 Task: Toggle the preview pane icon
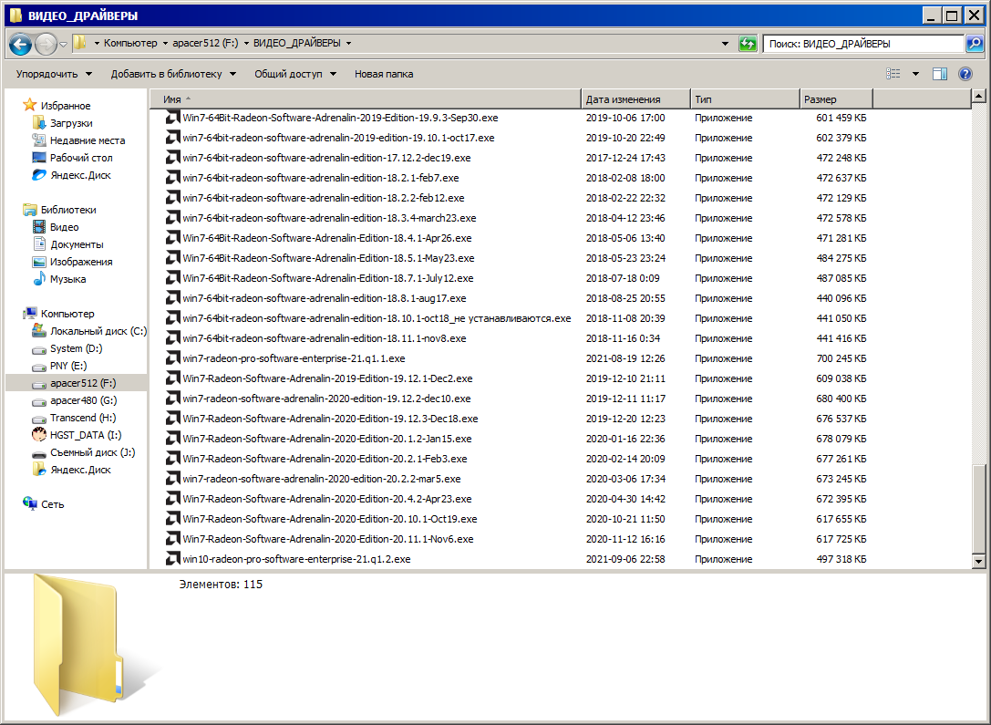(940, 74)
